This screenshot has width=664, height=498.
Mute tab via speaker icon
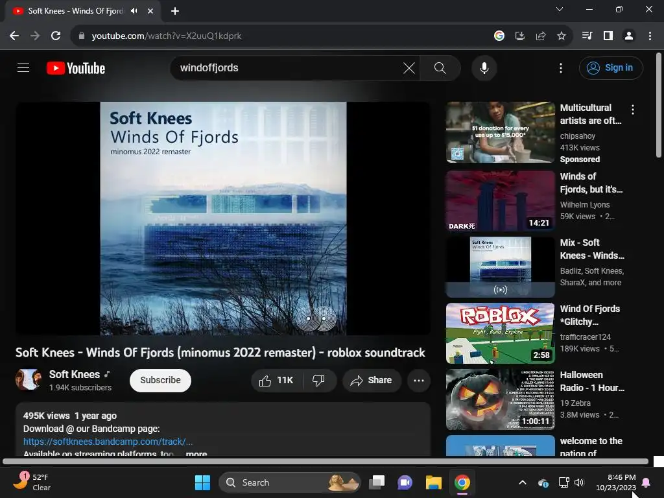pos(134,11)
